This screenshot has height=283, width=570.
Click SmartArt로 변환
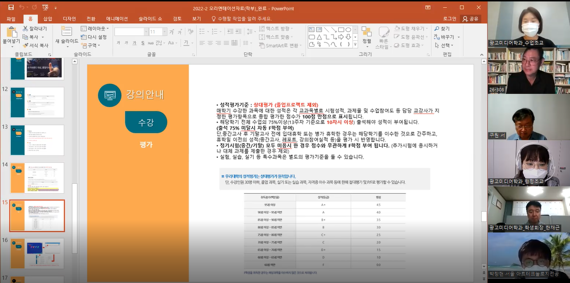coord(281,46)
